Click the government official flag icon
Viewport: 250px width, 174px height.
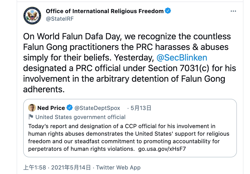click(31, 117)
